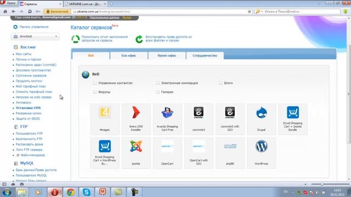Open the Мои сайты link
The image size is (351, 197).
coord(24,54)
